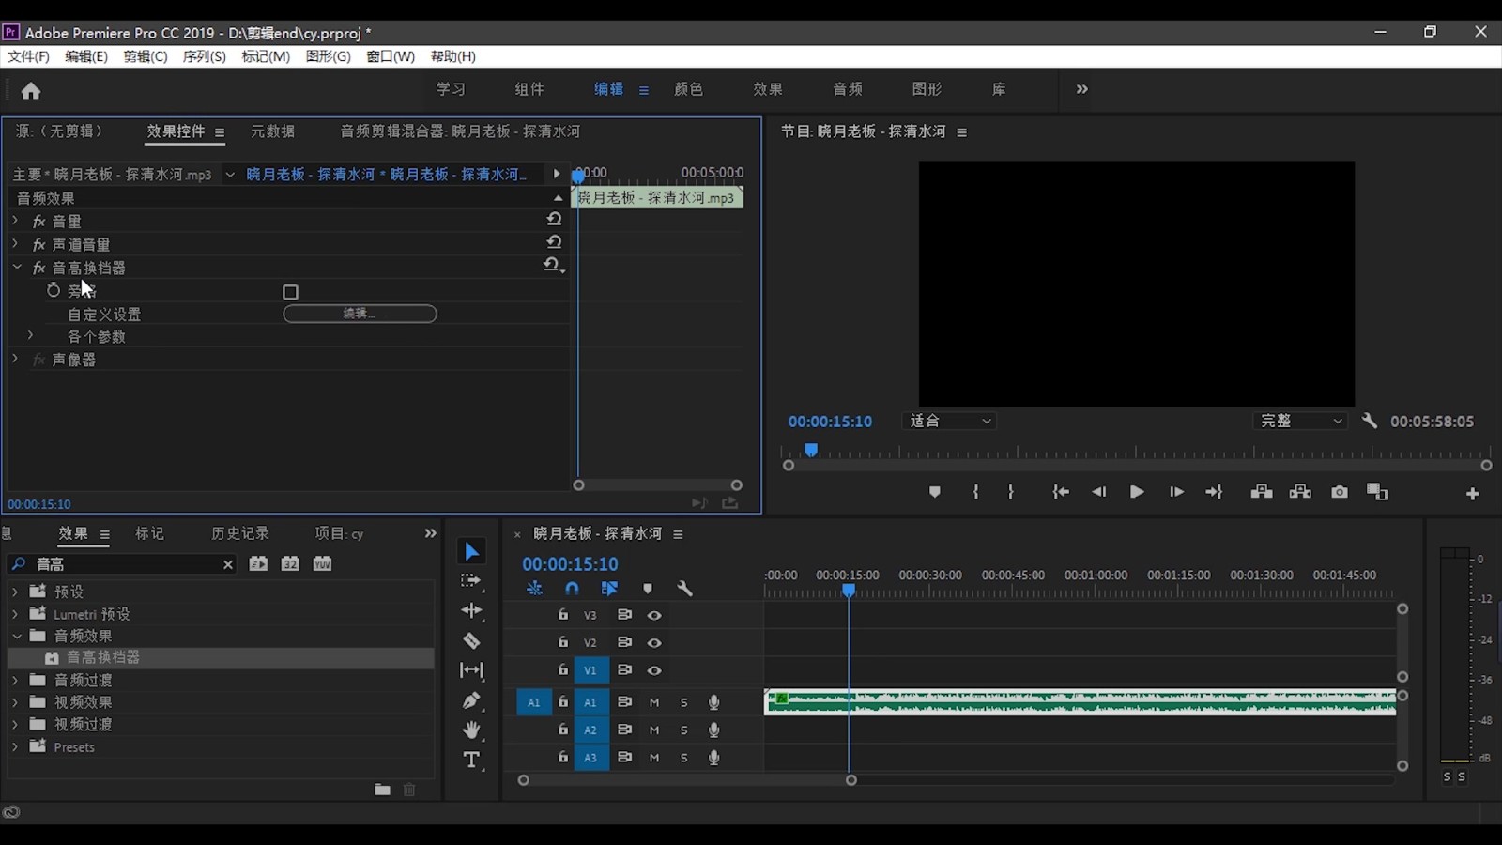The width and height of the screenshot is (1502, 845).
Task: Click the Export Frame camera icon
Action: click(x=1340, y=492)
